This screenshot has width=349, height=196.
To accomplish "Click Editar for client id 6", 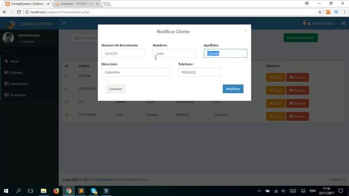I will click(x=275, y=90).
